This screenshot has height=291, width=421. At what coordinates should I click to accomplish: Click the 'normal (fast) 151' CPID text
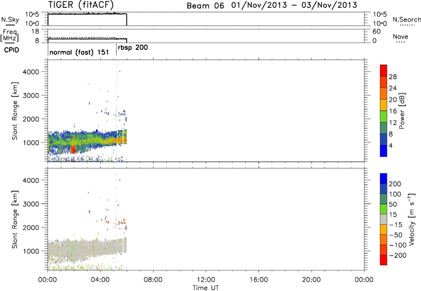(79, 52)
